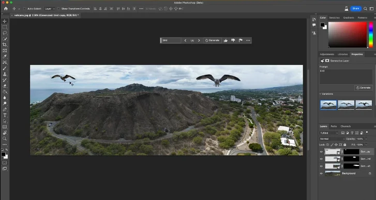The image size is (376, 200).
Task: Switch to the Paths tab
Action: tap(334, 126)
